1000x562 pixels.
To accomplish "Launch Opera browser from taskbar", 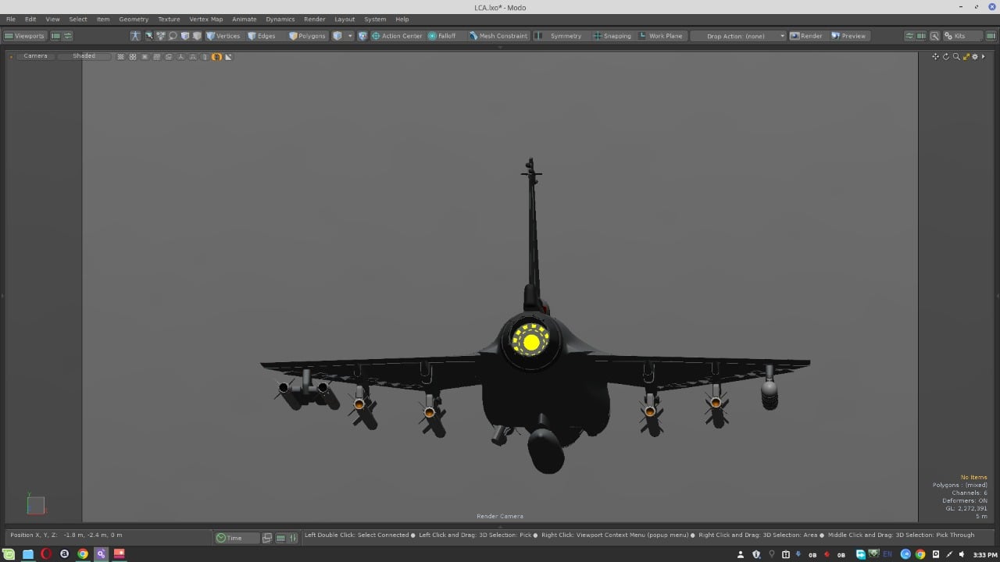I will coord(46,554).
